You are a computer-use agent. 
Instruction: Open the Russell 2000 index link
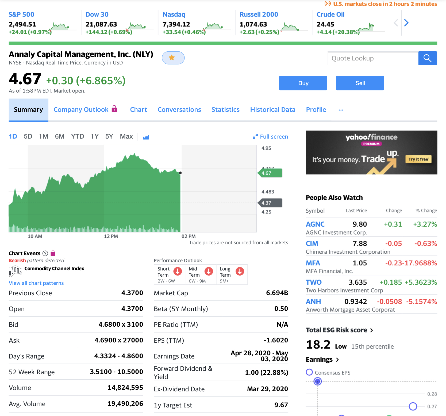click(259, 14)
